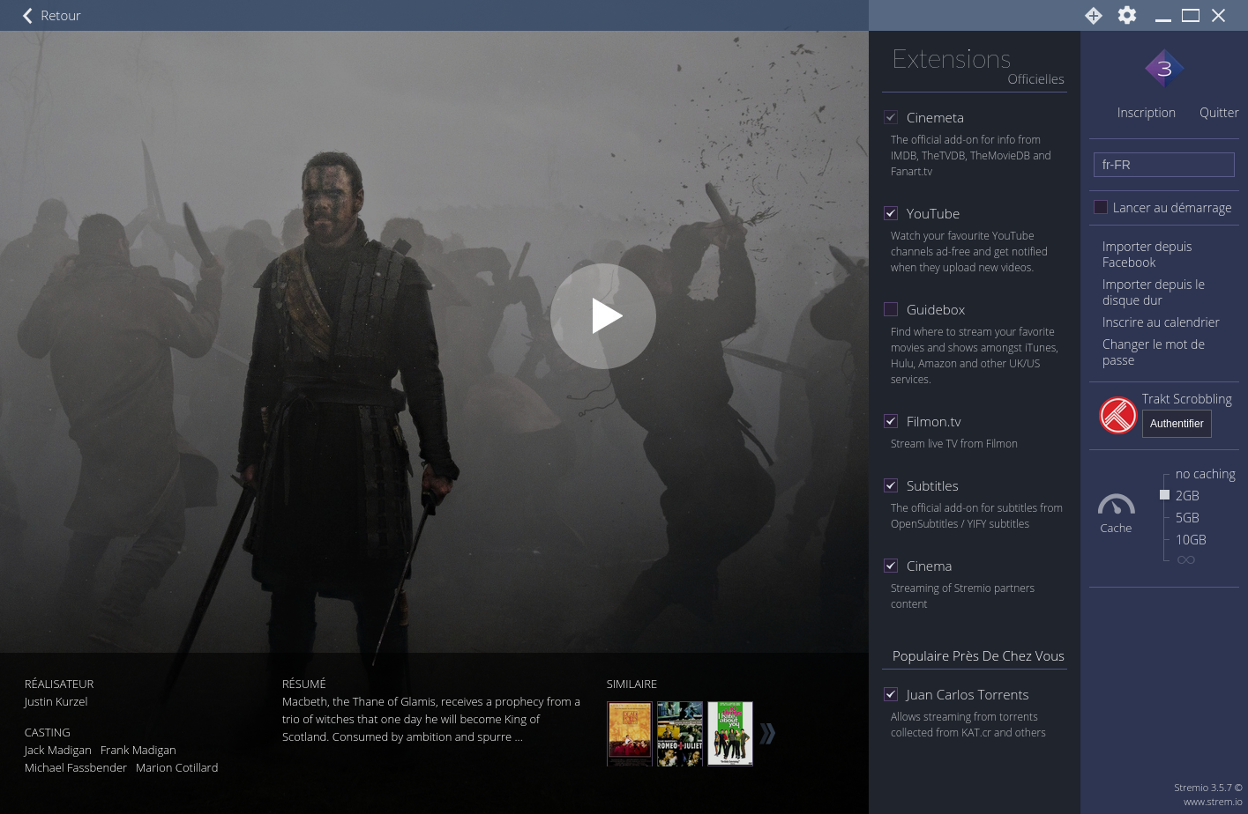Toggle Juan Carlos Torrents checkbox
Image resolution: width=1248 pixels, height=814 pixels.
(x=891, y=694)
